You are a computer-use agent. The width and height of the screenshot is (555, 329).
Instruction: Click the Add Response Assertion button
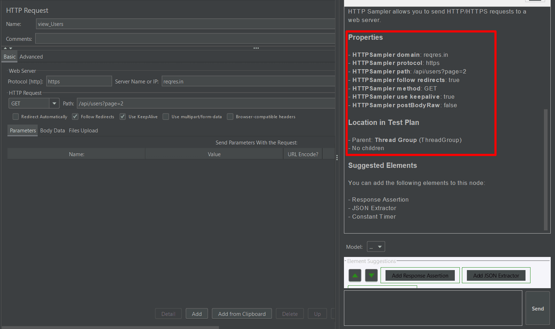pyautogui.click(x=420, y=276)
